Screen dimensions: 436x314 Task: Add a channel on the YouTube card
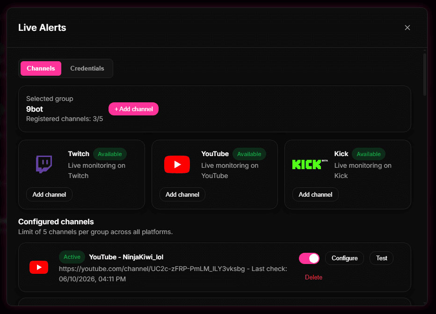[x=182, y=194]
